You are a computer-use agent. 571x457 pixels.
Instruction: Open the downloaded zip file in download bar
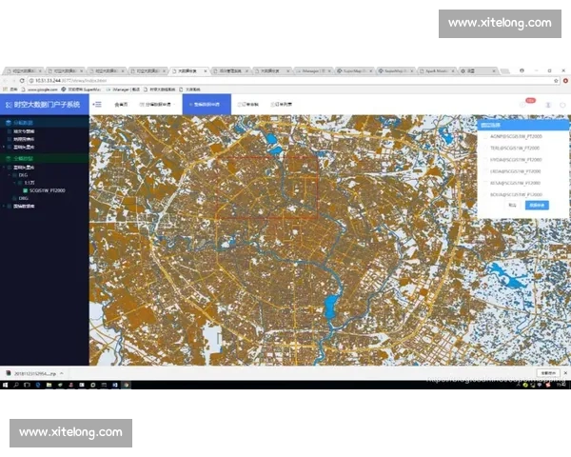coord(33,372)
